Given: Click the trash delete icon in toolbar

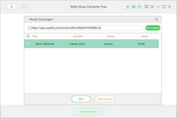Looking at the screenshot, I should [x=24, y=7].
